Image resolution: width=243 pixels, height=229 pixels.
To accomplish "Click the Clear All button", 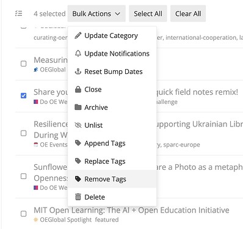I will (x=188, y=13).
